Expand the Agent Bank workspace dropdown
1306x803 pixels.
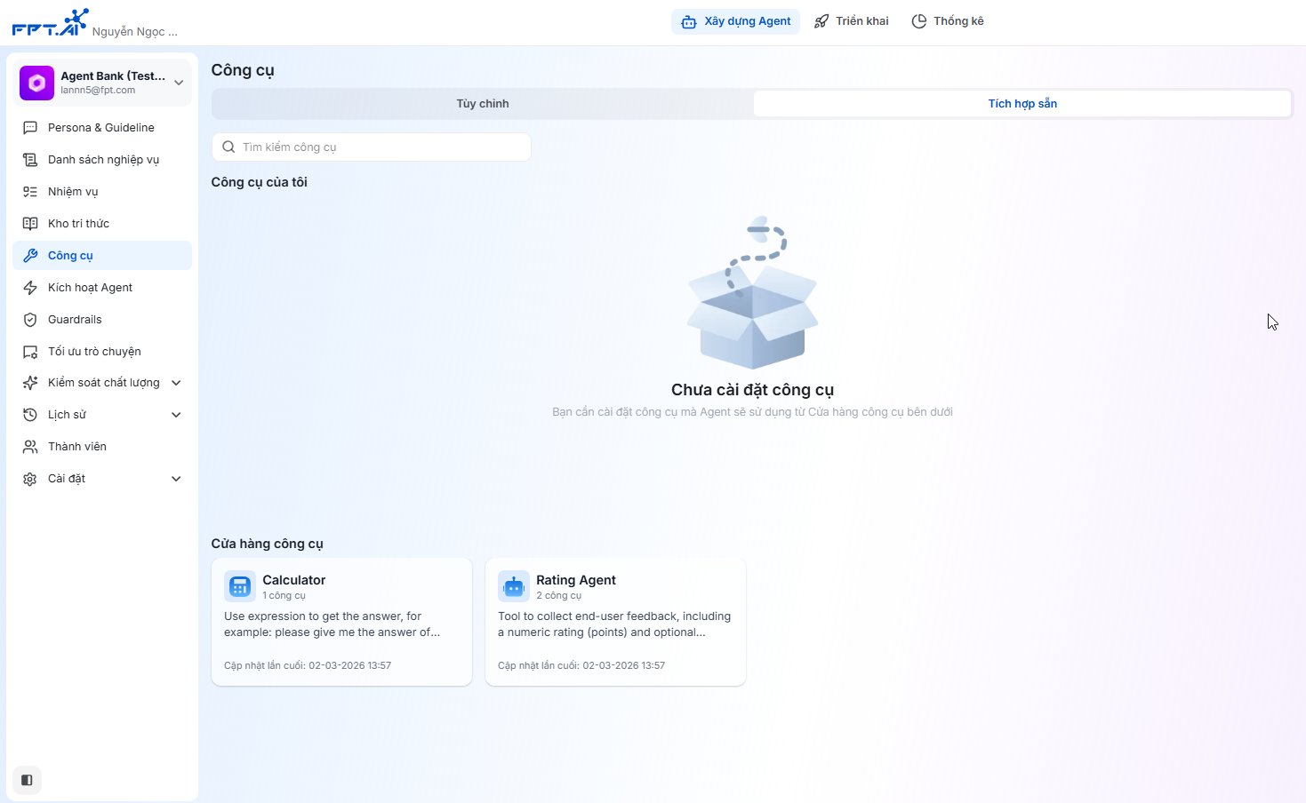pyautogui.click(x=179, y=83)
